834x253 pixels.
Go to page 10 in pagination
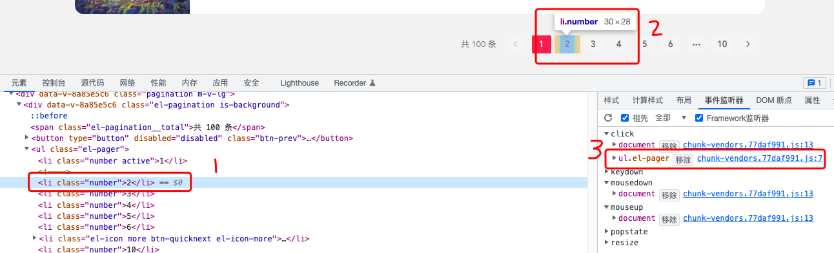pyautogui.click(x=722, y=44)
